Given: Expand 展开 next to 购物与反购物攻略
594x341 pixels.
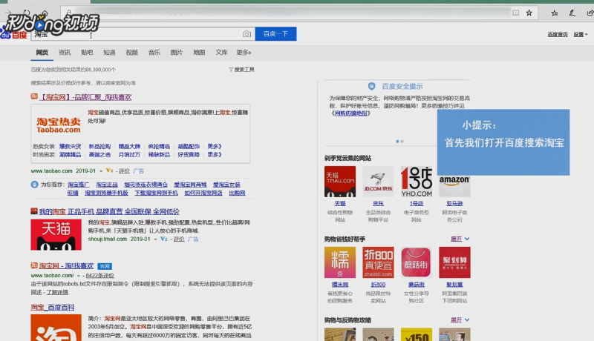Looking at the screenshot, I should [460, 320].
